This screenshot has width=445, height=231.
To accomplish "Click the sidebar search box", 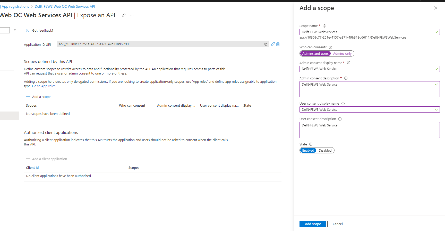I will pyautogui.click(x=5, y=30).
